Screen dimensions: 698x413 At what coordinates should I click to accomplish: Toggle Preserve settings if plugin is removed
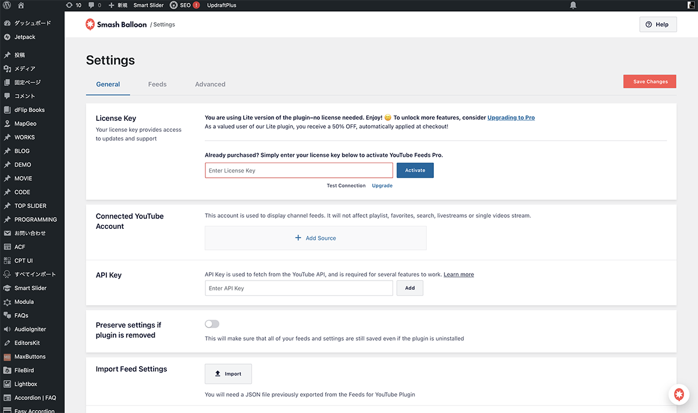pyautogui.click(x=212, y=324)
